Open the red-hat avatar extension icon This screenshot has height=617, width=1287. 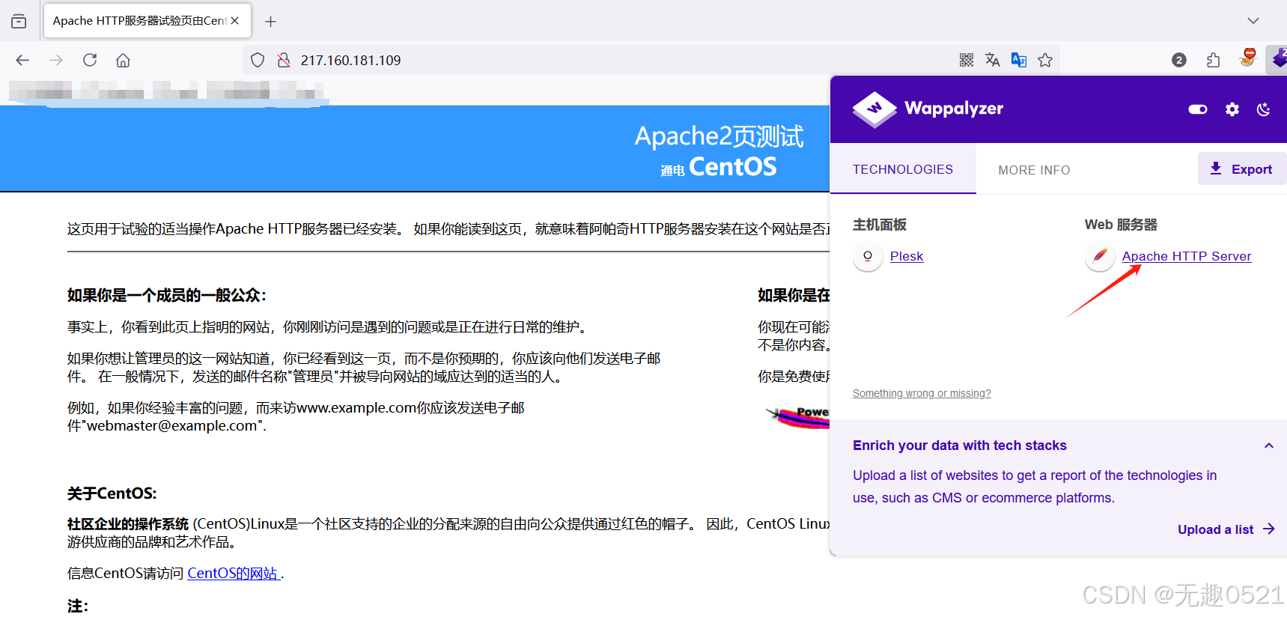tap(1248, 58)
